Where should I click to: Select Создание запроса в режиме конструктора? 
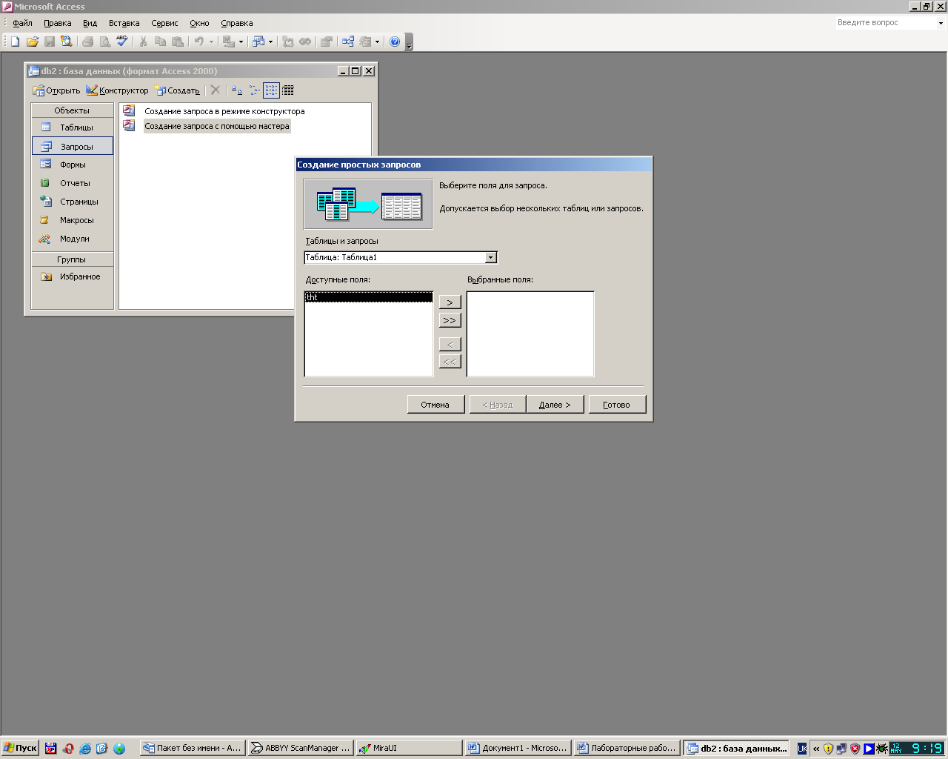pyautogui.click(x=224, y=111)
